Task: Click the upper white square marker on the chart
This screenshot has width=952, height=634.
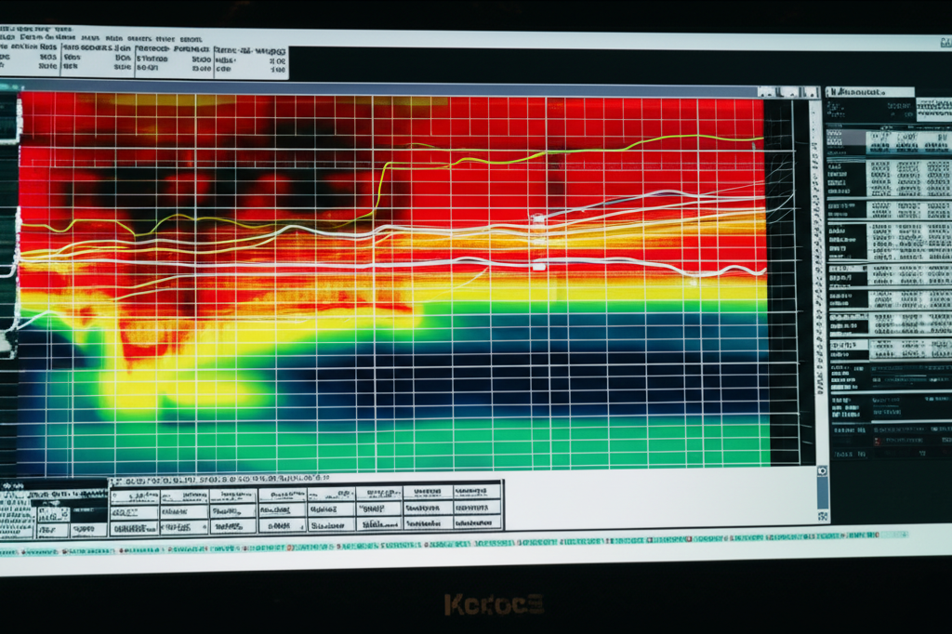Action: coord(537,219)
